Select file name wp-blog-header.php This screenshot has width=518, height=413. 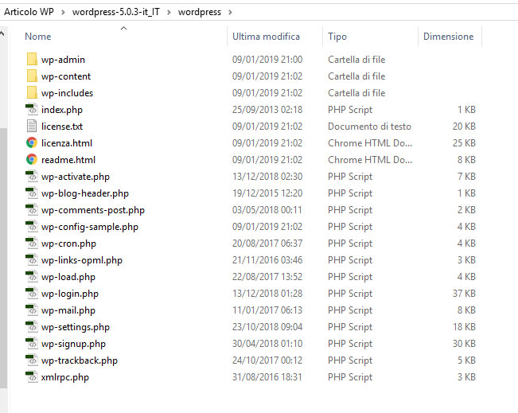coord(85,193)
